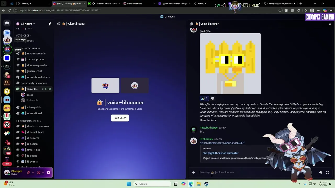
Task: Collapse the LIL PROJECTS category
Action: point(28,121)
